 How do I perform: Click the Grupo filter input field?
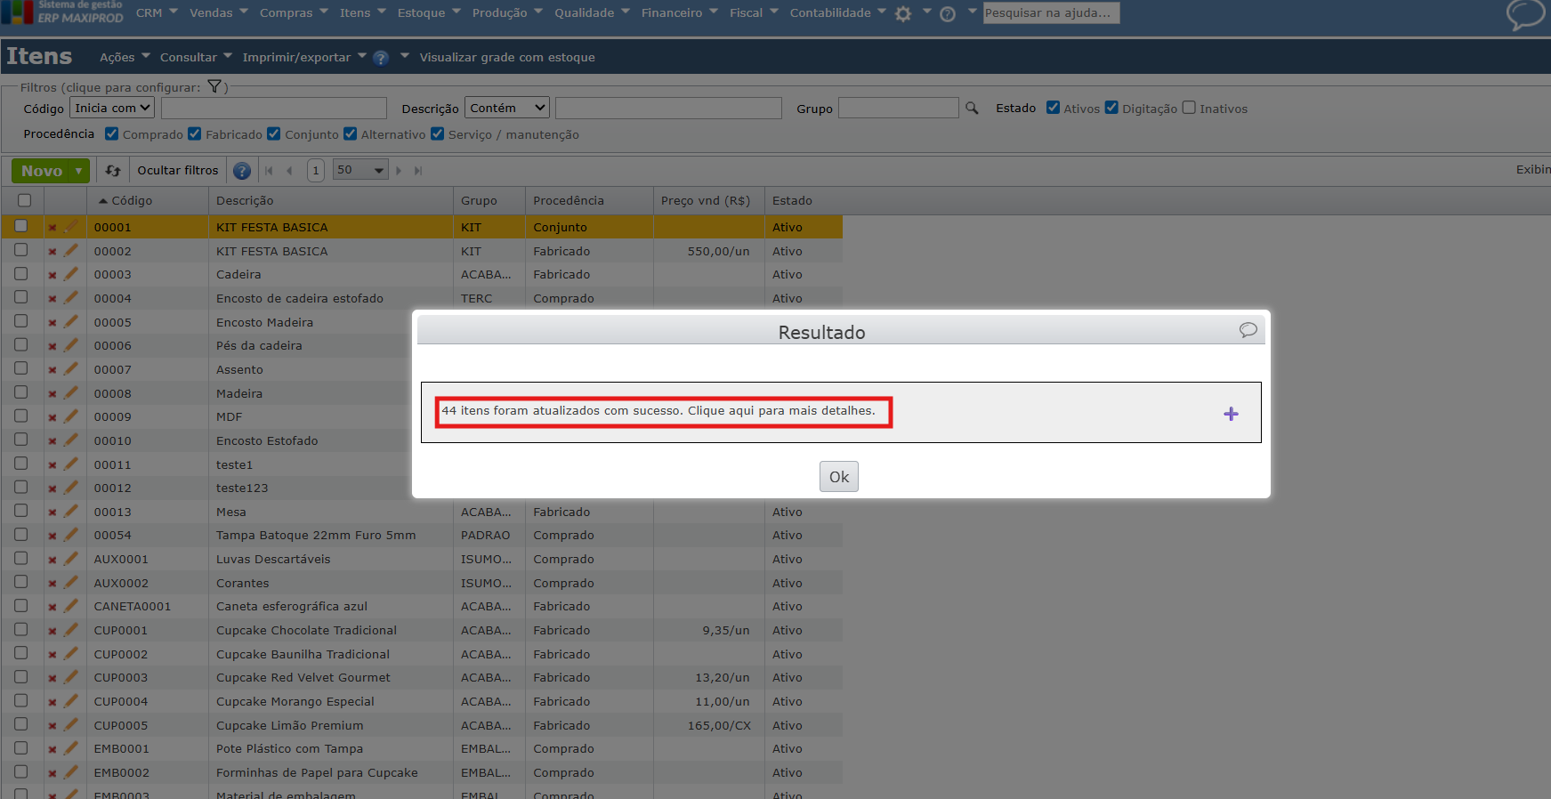(899, 108)
